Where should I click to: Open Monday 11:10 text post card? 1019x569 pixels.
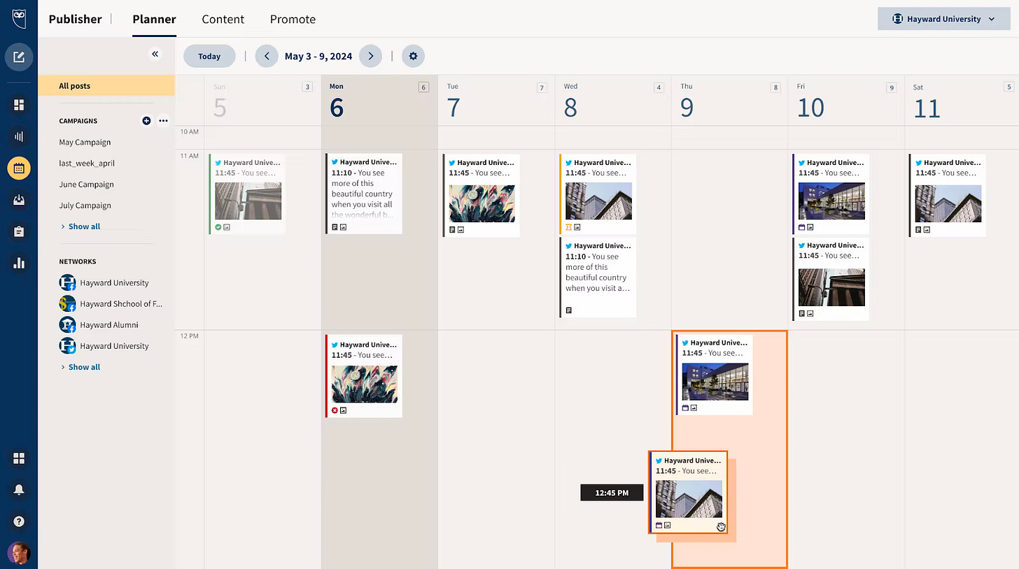[364, 194]
